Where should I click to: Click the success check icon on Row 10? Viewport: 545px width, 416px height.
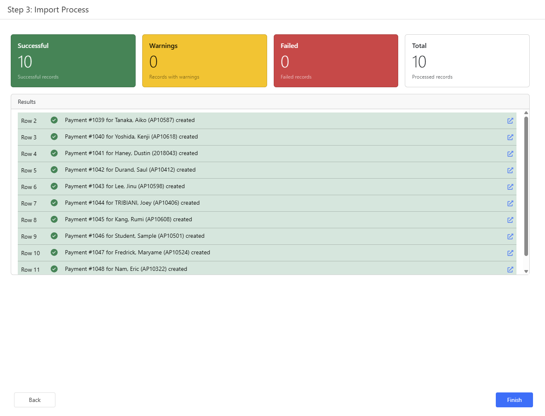point(54,253)
